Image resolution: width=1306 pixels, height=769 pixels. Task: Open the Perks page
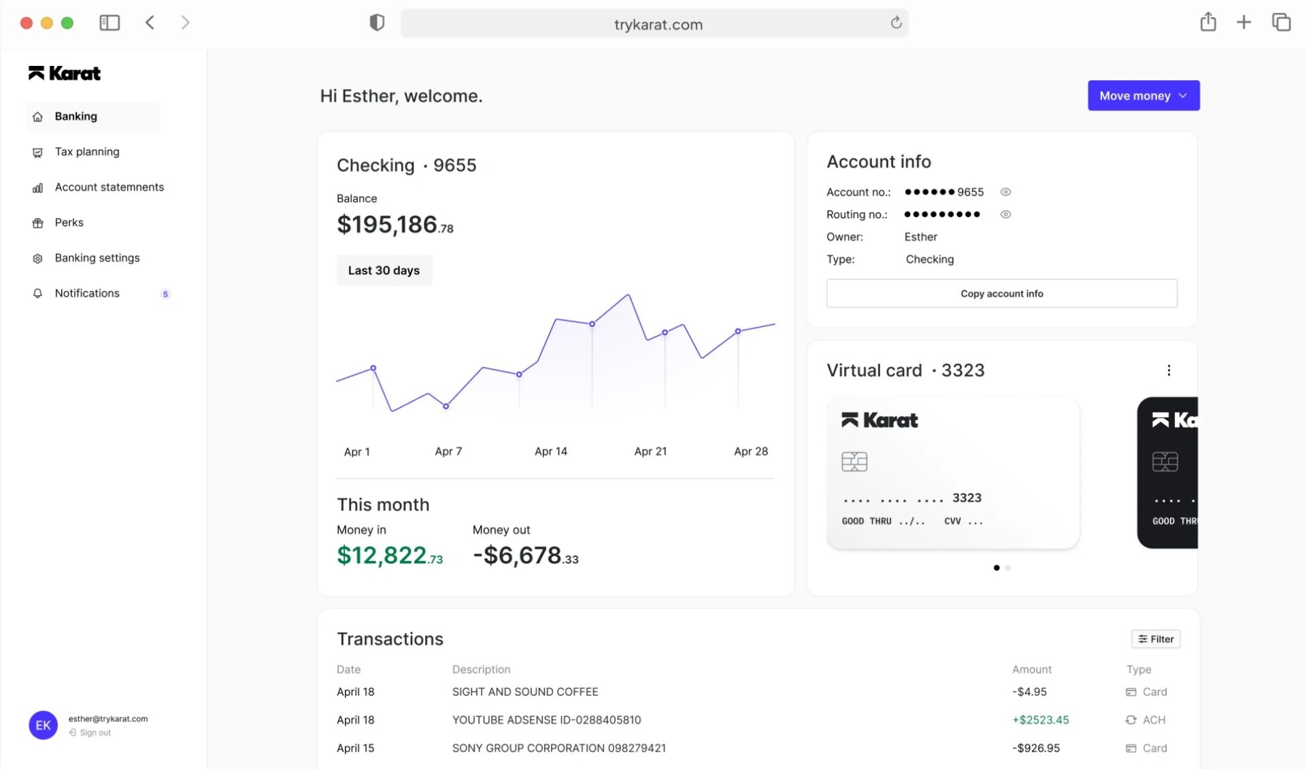coord(69,222)
